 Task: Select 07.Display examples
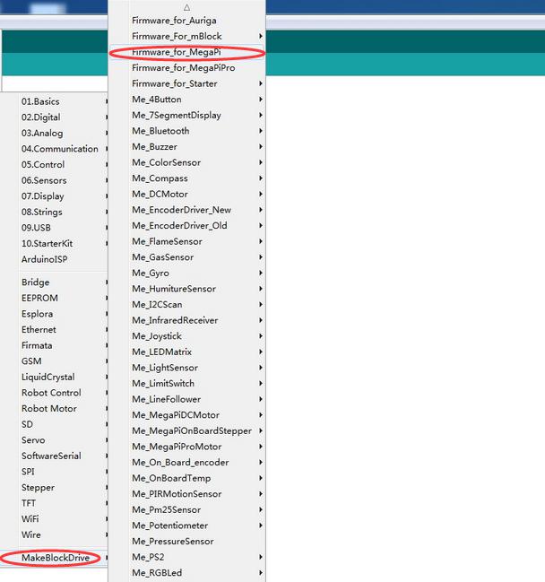point(54,196)
